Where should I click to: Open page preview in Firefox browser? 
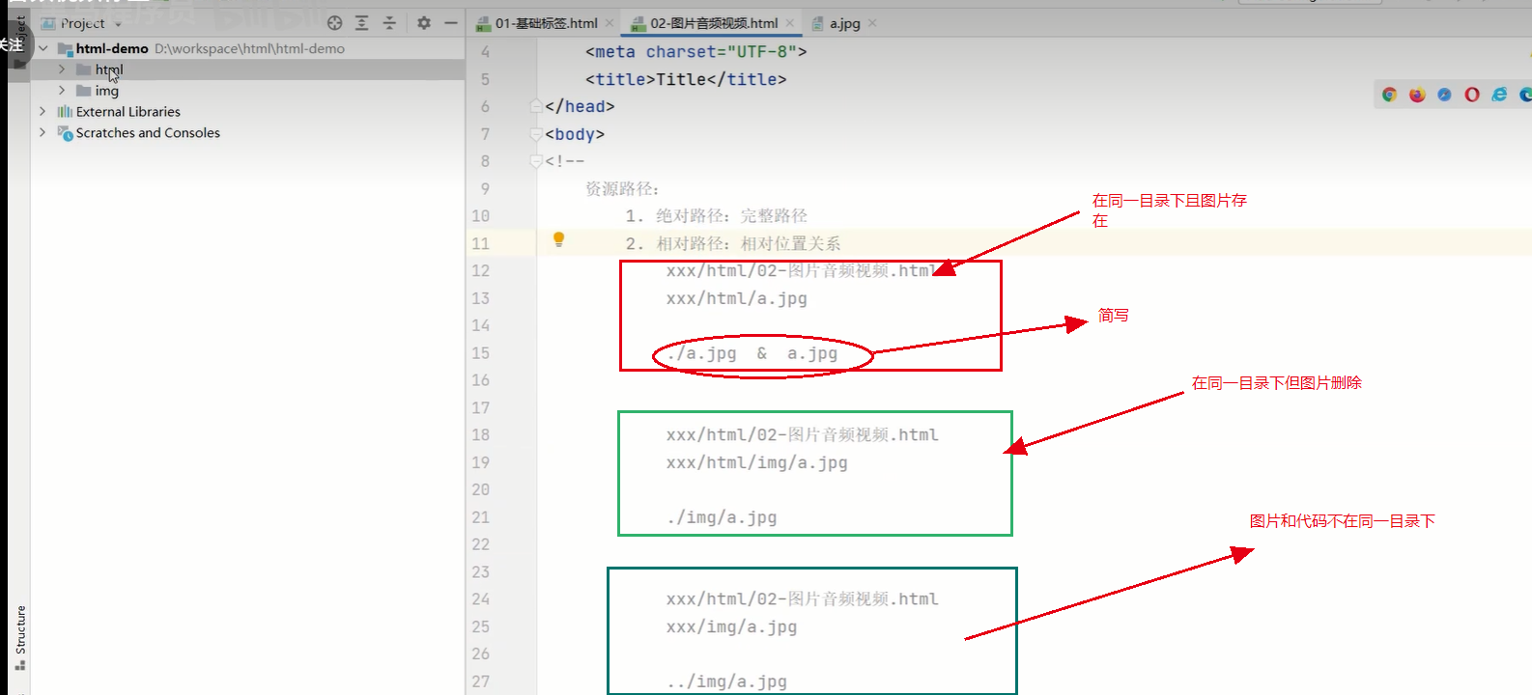[x=1417, y=95]
